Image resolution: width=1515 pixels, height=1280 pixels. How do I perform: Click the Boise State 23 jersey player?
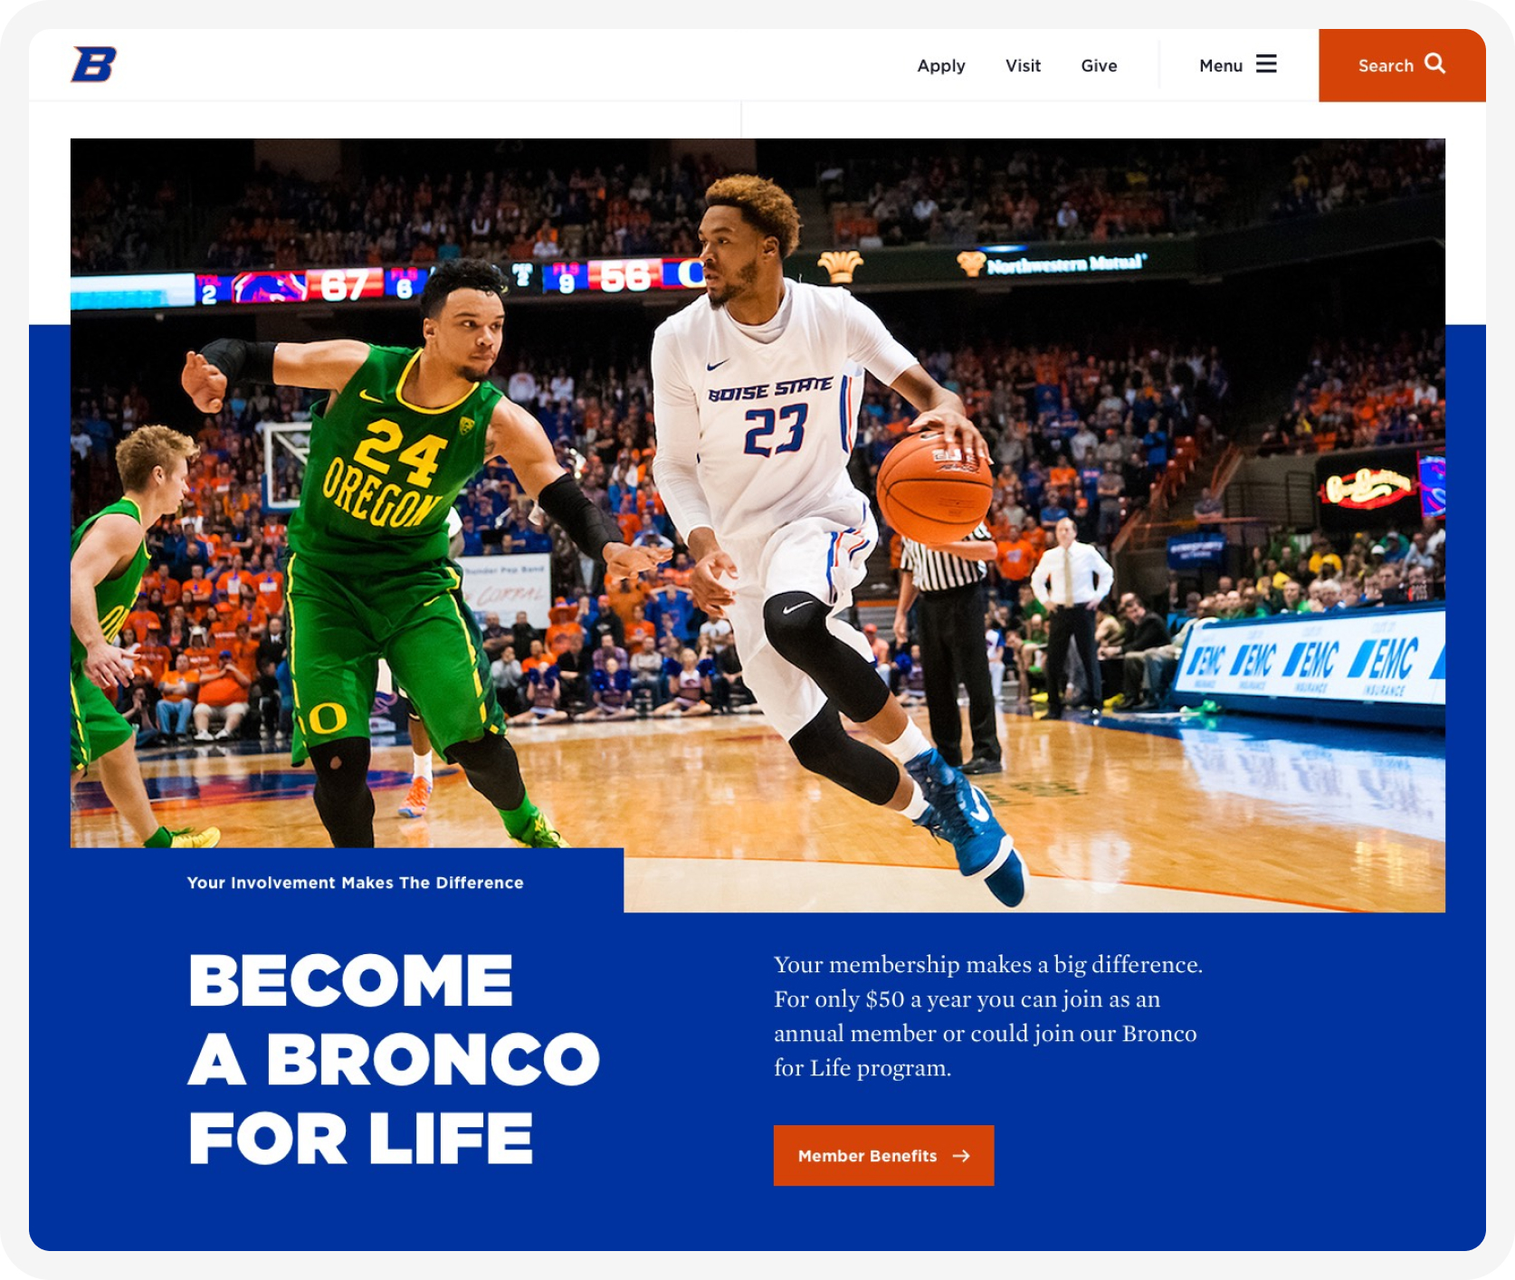815,525
